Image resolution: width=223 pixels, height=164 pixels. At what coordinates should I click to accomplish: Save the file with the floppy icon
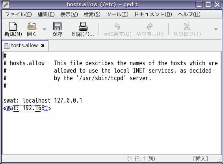(57, 26)
